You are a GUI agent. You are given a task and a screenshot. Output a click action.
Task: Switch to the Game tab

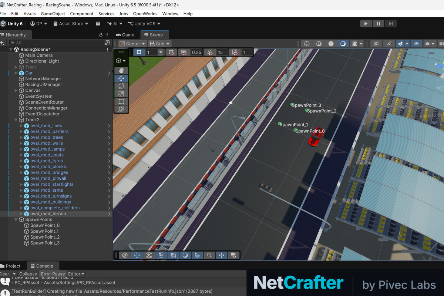(125, 35)
